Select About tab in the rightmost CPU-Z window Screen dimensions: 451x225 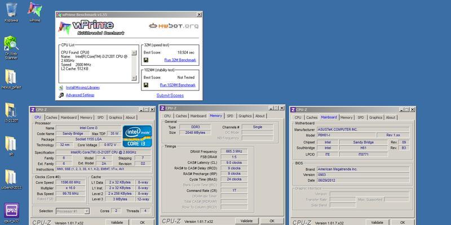tap(390, 118)
